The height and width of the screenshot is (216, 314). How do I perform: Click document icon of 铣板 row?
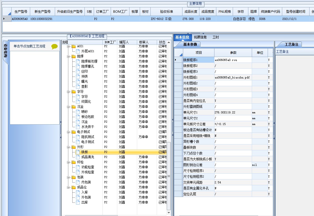tap(78, 152)
